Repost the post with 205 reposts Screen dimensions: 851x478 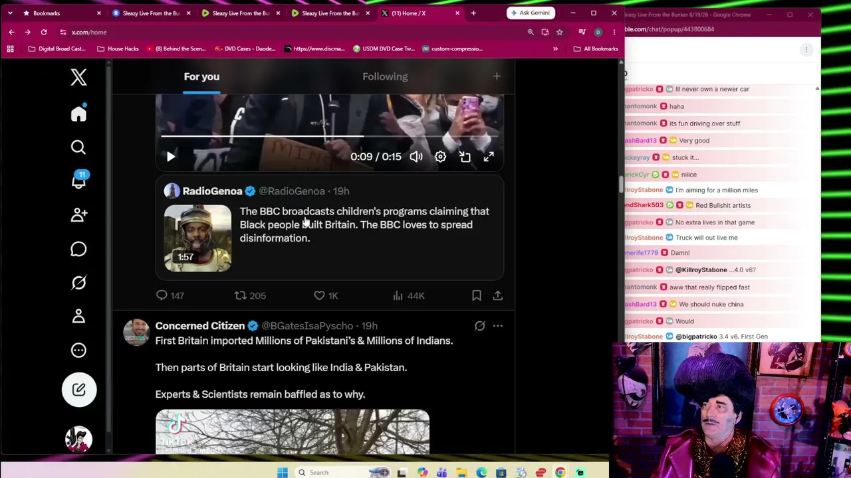click(250, 295)
